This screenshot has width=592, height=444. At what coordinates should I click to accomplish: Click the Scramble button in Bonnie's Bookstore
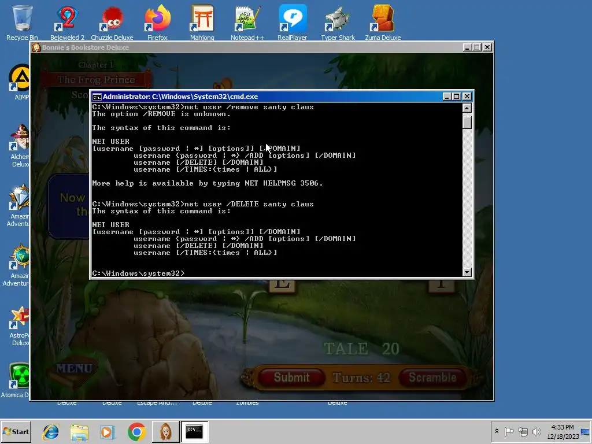click(x=432, y=377)
